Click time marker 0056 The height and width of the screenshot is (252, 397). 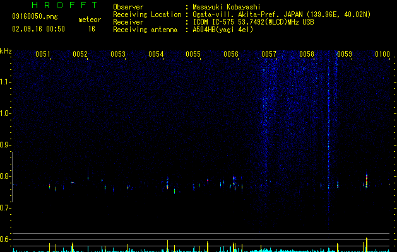click(231, 54)
